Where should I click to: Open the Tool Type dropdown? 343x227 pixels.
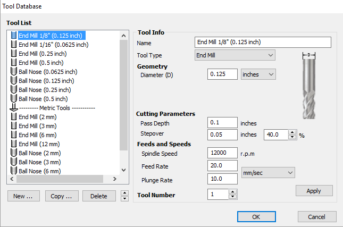(235, 55)
